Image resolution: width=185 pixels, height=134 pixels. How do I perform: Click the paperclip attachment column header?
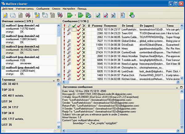(x=89, y=26)
